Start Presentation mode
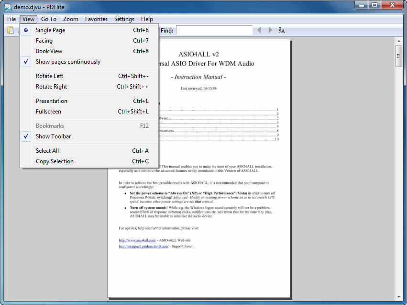Image resolution: width=407 pixels, height=305 pixels. 89,101
